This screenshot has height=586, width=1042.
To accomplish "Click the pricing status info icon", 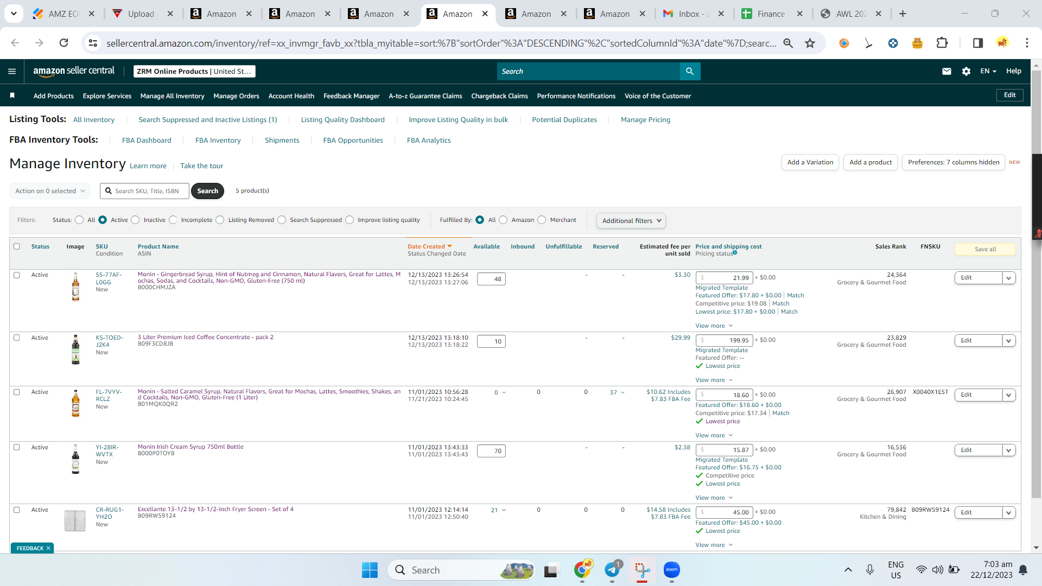I will [735, 253].
